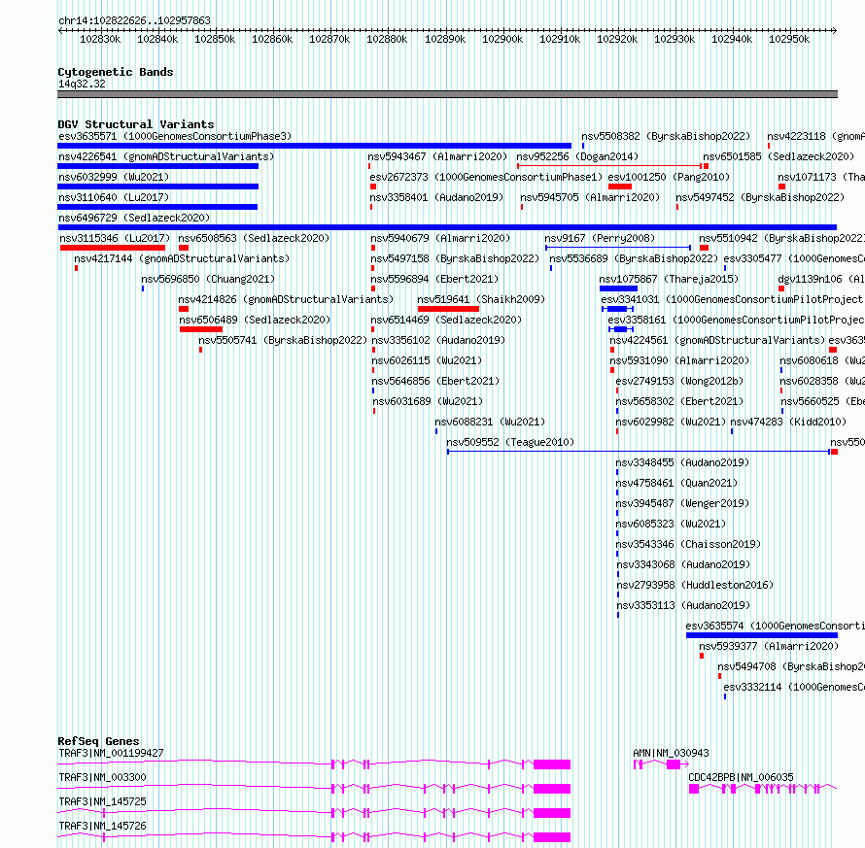Open nsv5931090 (Almarri2020) variant
This screenshot has width=865, height=848.
(x=679, y=360)
